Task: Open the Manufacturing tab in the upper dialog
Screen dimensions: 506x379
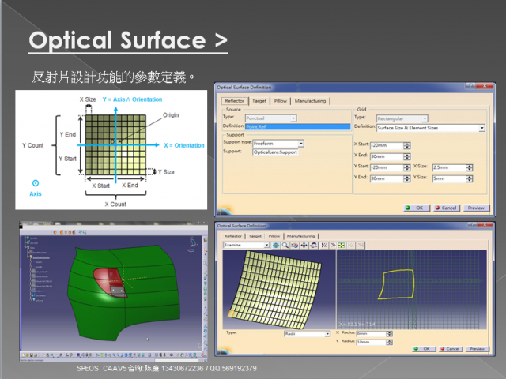Action: click(x=310, y=101)
